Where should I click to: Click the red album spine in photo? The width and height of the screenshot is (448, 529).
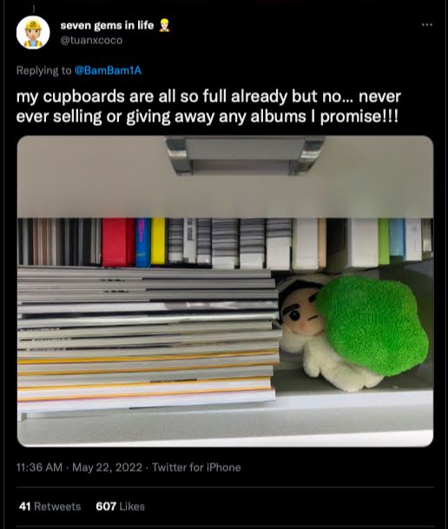[x=118, y=241]
